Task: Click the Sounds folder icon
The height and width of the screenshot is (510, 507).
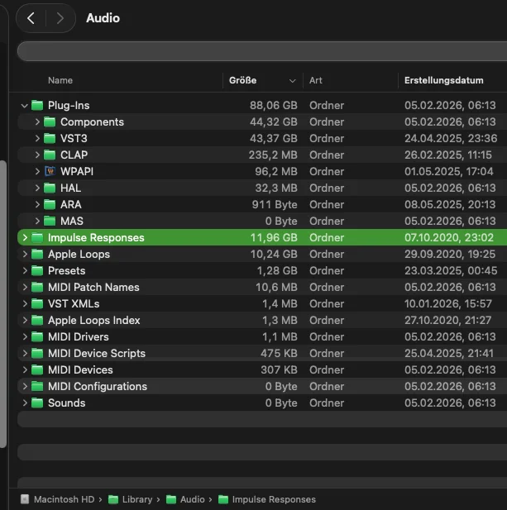Action: coord(37,403)
